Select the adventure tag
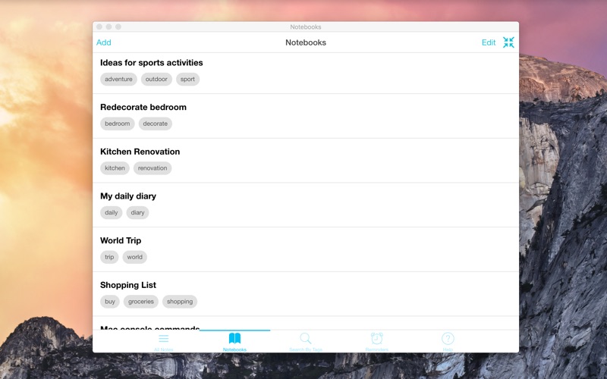This screenshot has height=379, width=607. 118,80
